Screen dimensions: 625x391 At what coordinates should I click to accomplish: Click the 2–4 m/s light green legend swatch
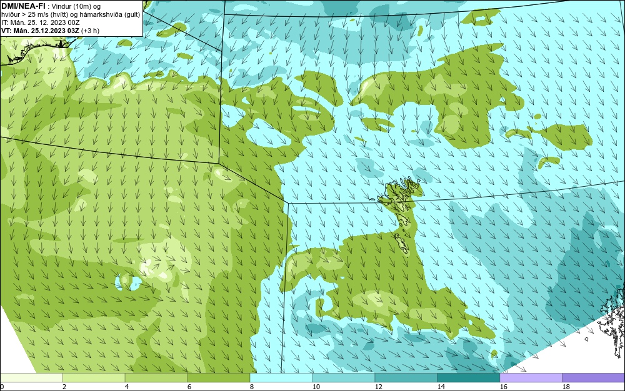[x=94, y=377]
